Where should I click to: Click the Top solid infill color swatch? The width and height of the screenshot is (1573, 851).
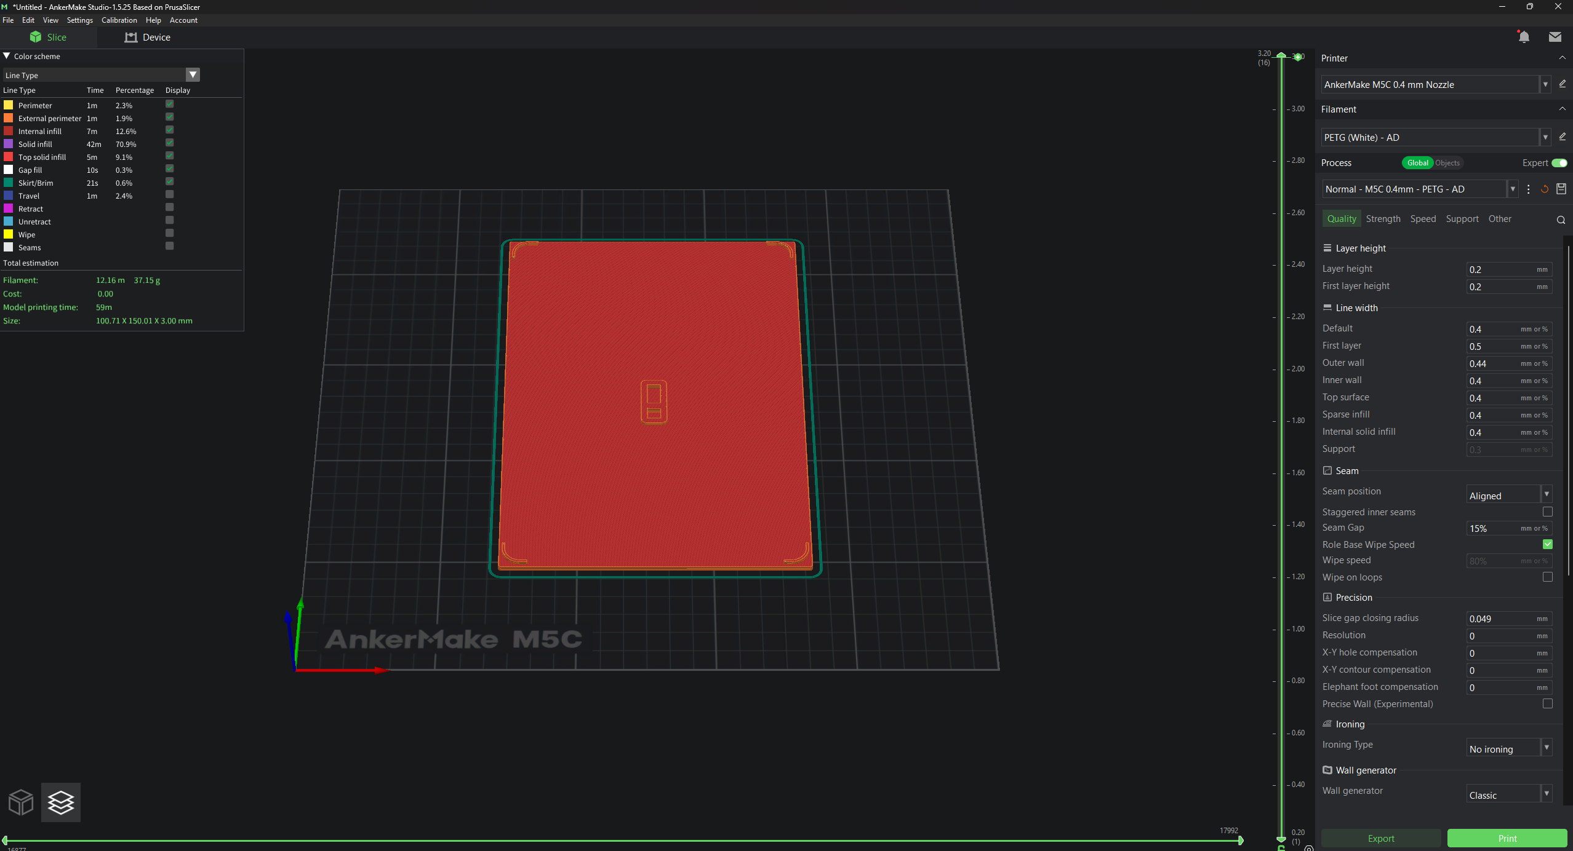[9, 157]
